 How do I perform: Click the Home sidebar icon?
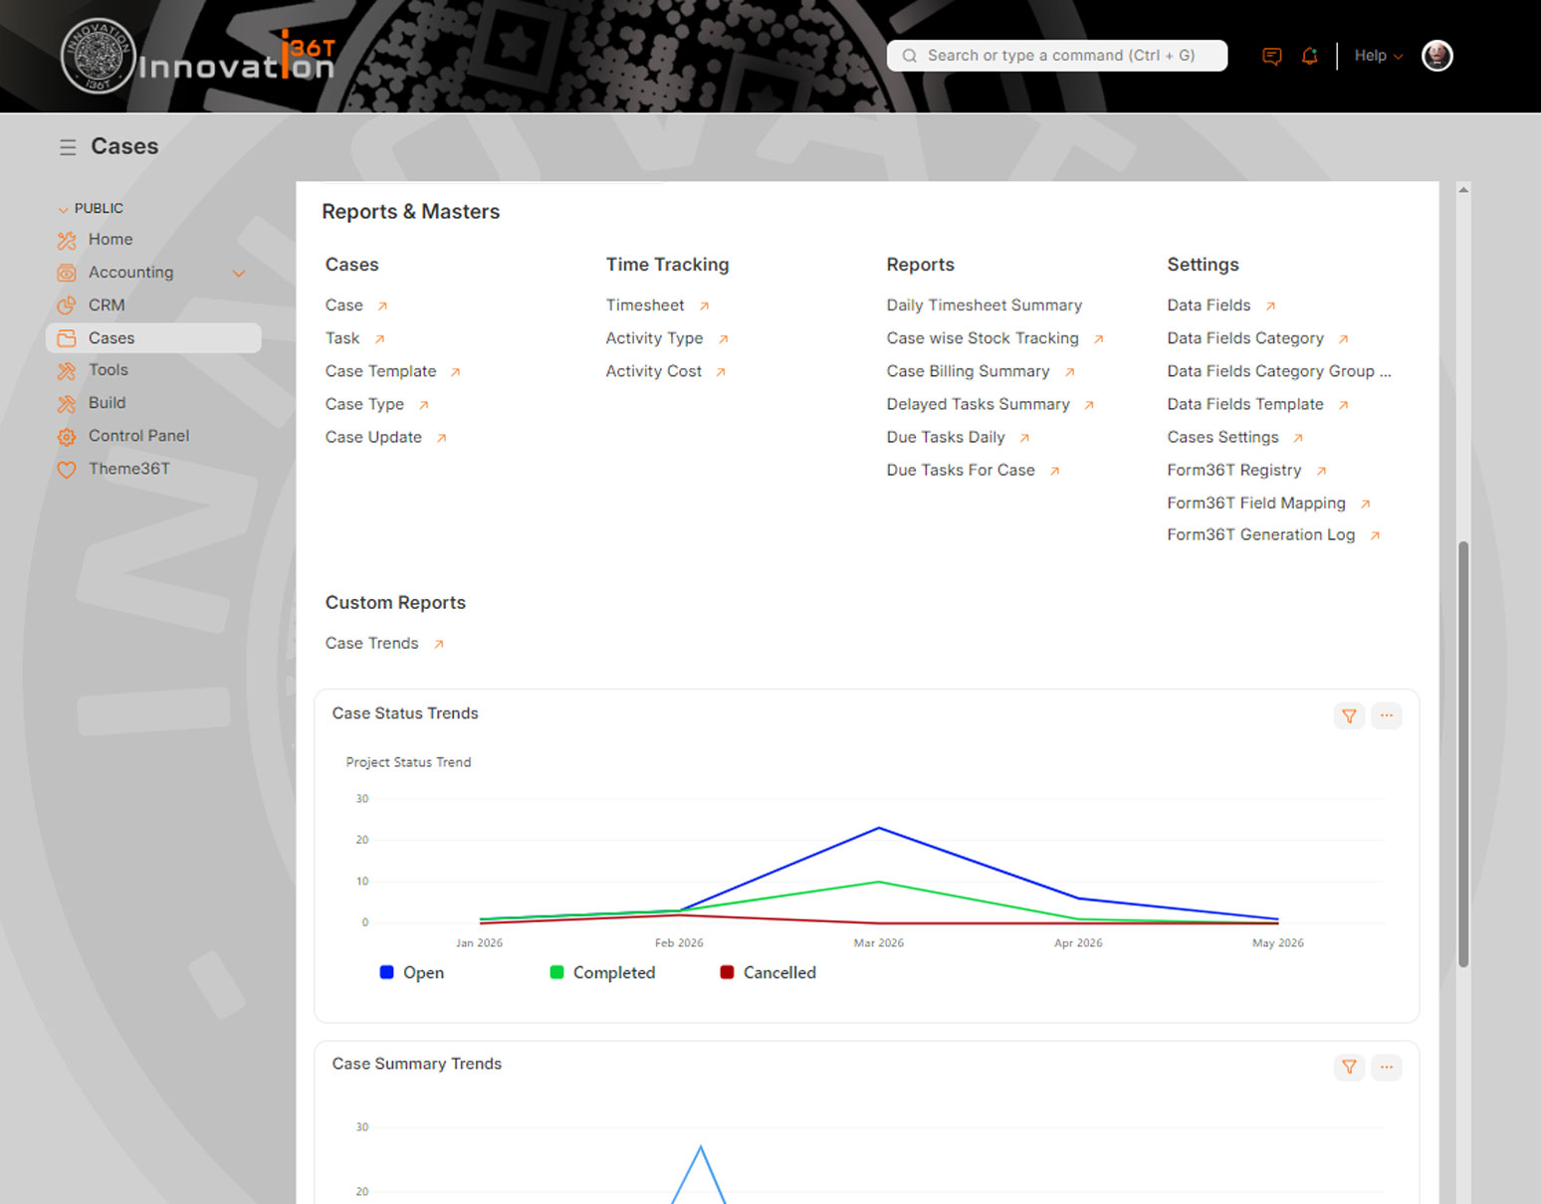[67, 240]
